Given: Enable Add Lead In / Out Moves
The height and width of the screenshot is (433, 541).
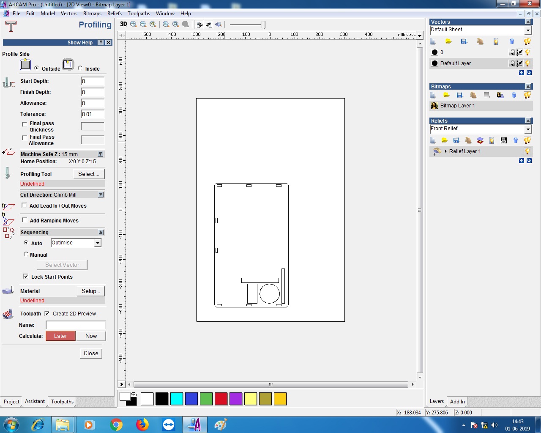Looking at the screenshot, I should (x=25, y=206).
